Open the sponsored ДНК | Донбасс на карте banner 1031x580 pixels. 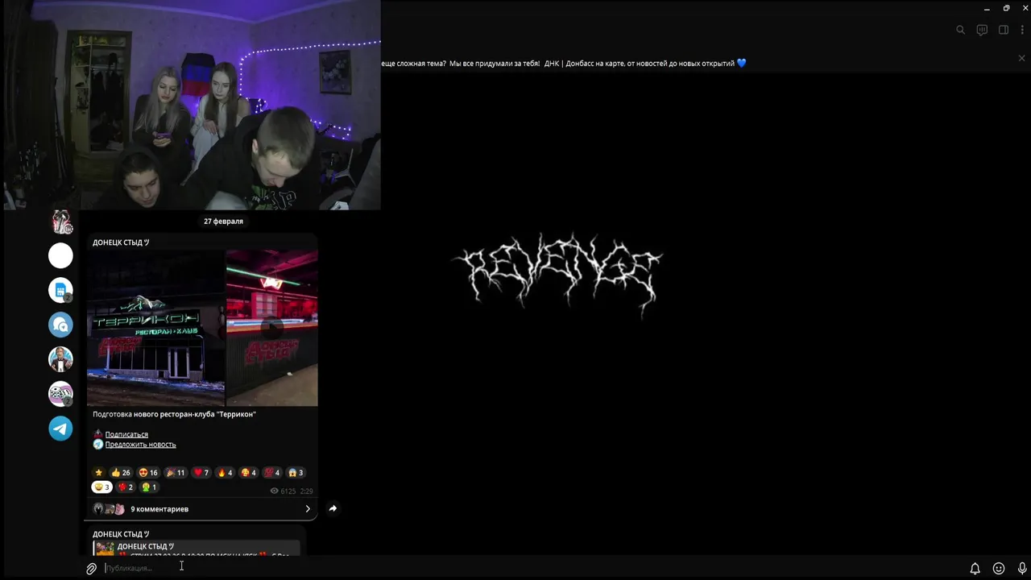click(x=564, y=63)
